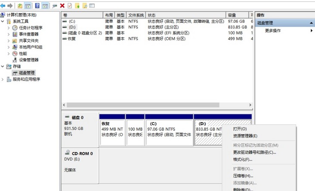Expand the 任务计划程序 node

[x=9, y=28]
